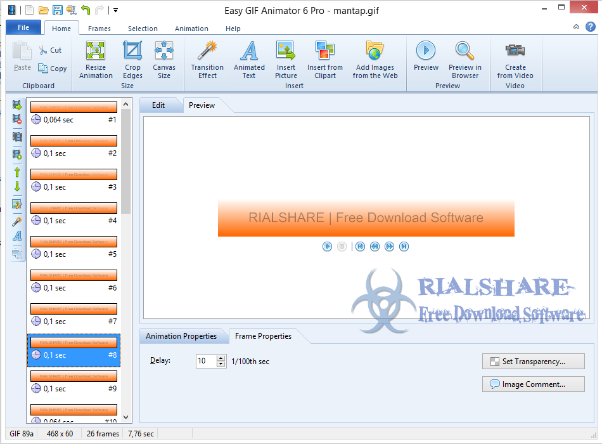Screen dimensions: 602x444
Task: Click the insert frame icon in left sidebar
Action: coord(17,105)
